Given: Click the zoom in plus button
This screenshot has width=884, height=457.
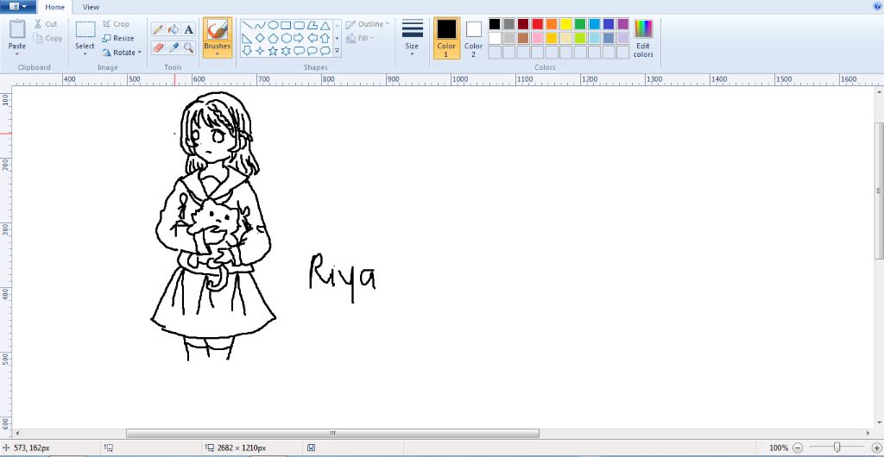Looking at the screenshot, I should pyautogui.click(x=875, y=448).
